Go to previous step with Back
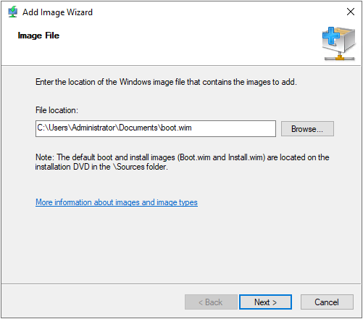363x319 pixels. tap(211, 302)
